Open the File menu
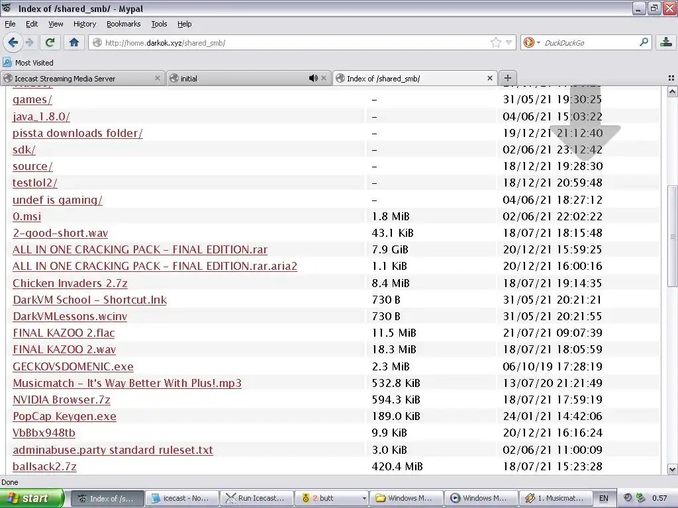Viewport: 678px width, 508px height. 10,24
